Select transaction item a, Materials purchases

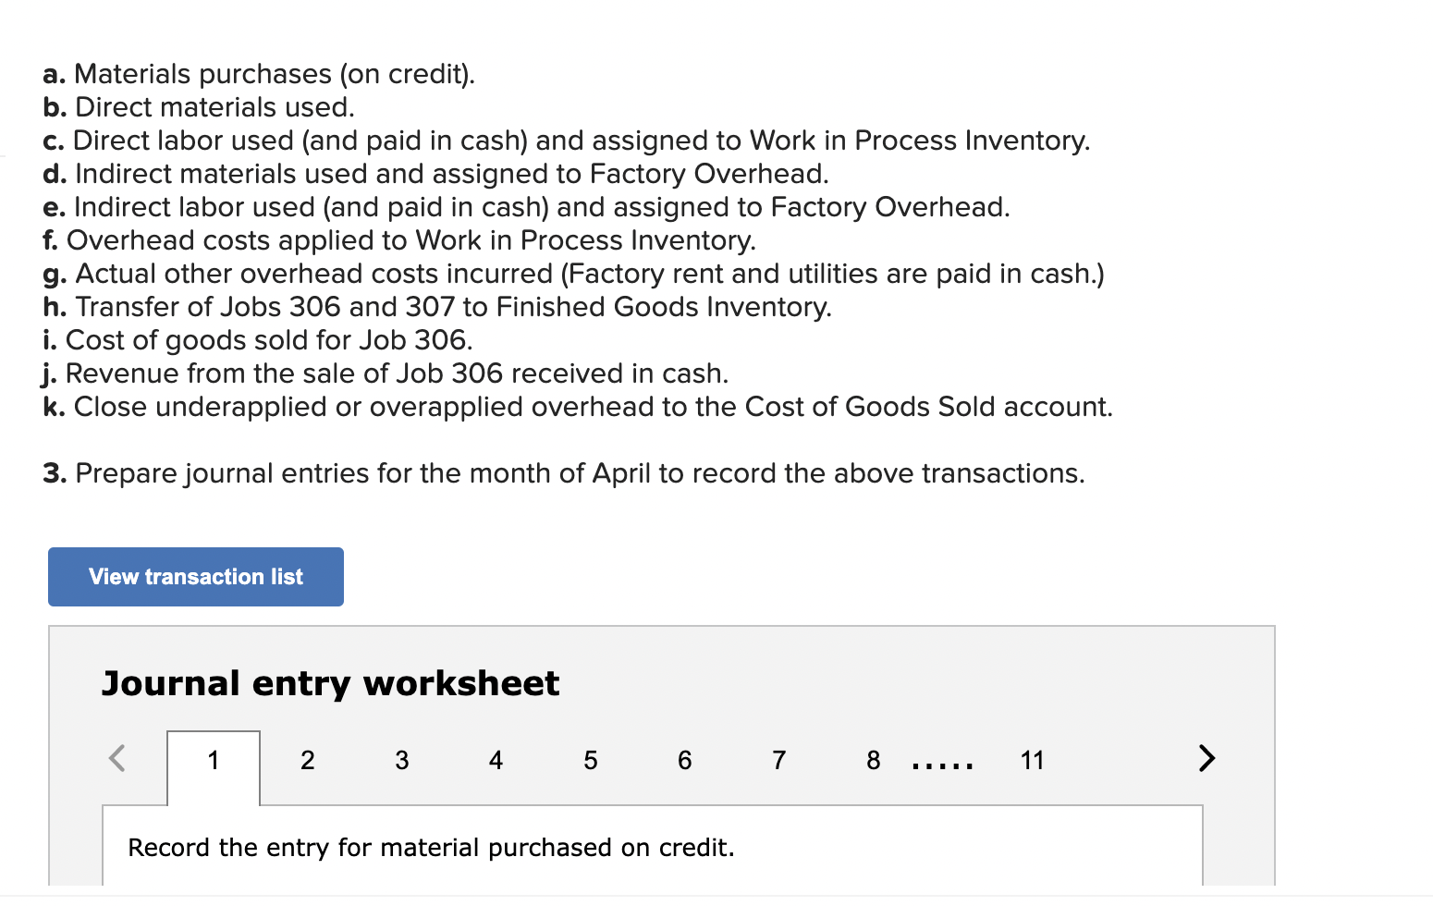(260, 74)
